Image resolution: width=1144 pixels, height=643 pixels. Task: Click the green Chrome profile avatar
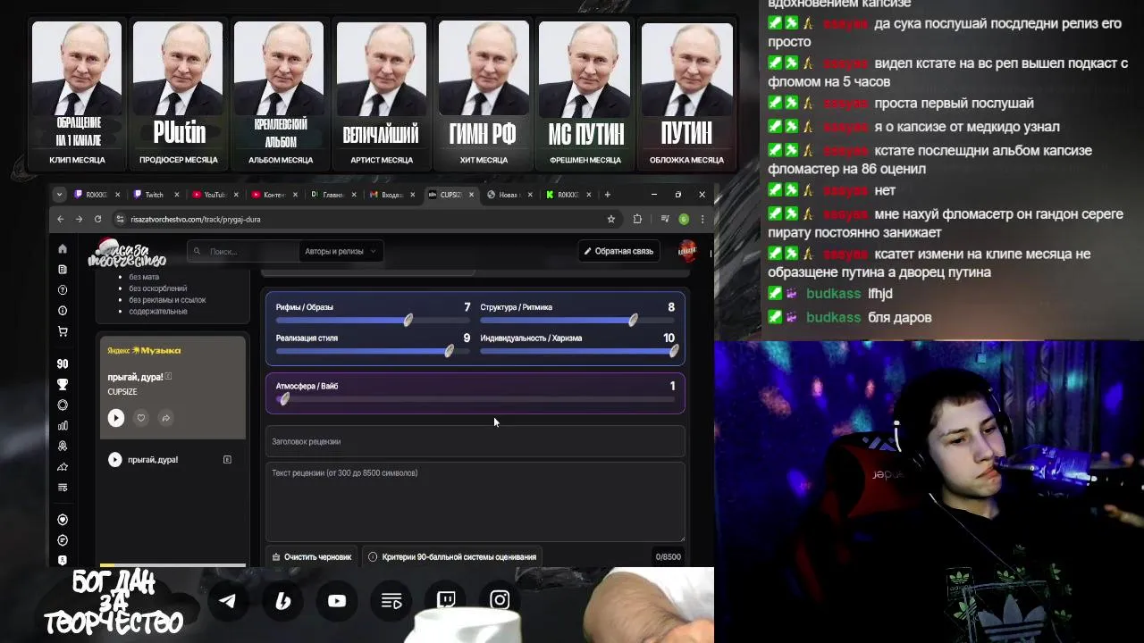[684, 219]
